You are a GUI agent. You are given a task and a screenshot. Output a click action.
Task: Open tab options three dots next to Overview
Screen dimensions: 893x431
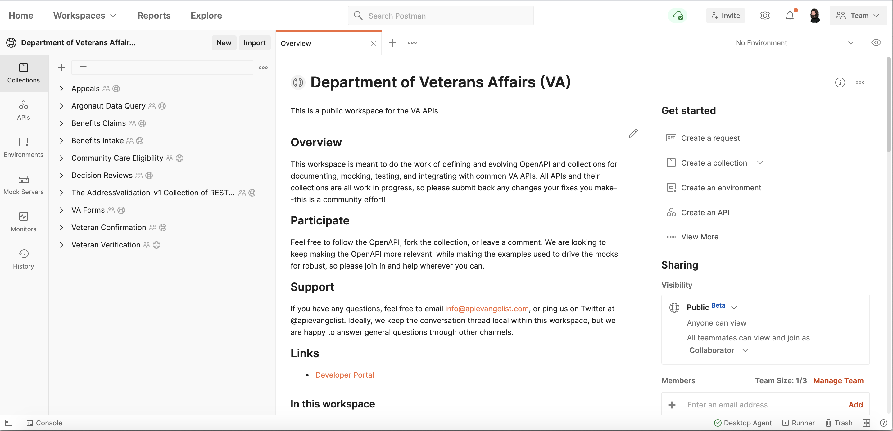pyautogui.click(x=412, y=43)
